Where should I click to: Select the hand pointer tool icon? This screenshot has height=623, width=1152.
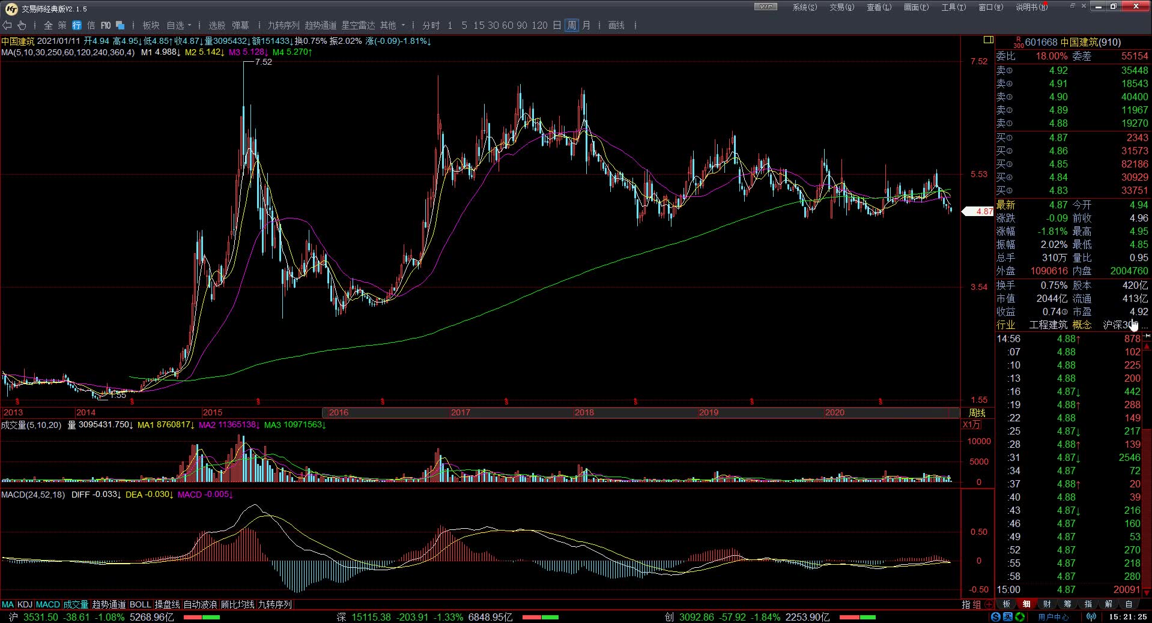click(22, 25)
